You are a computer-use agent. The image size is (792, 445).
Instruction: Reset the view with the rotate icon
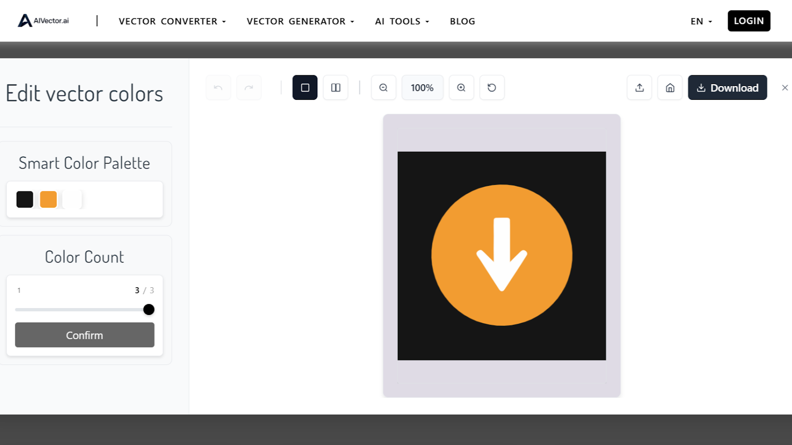[492, 88]
